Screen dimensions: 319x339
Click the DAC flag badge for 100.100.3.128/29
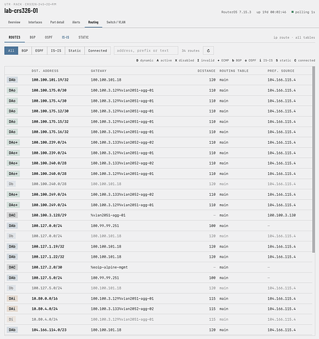coord(12,215)
